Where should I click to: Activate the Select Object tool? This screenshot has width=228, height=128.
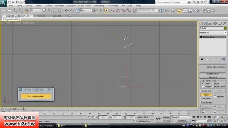pyautogui.click(x=44, y=11)
